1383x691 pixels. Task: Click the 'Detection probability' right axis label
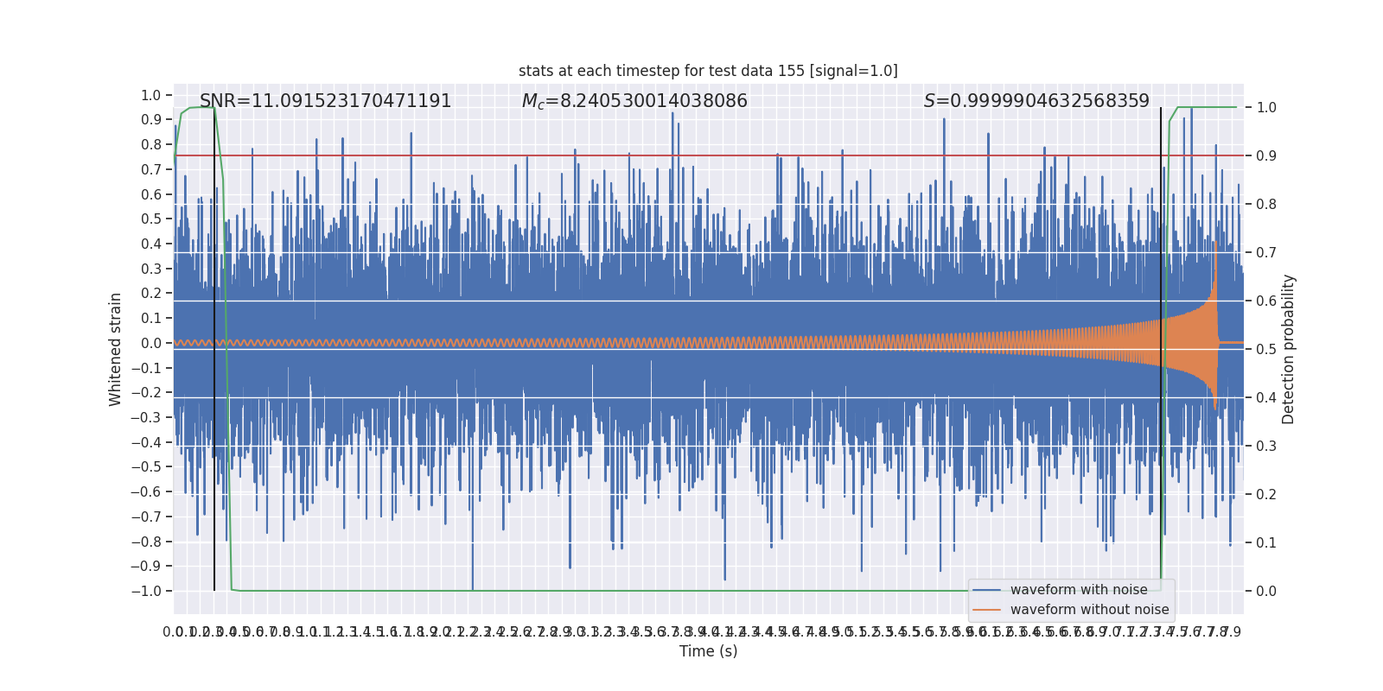pyautogui.click(x=1289, y=349)
